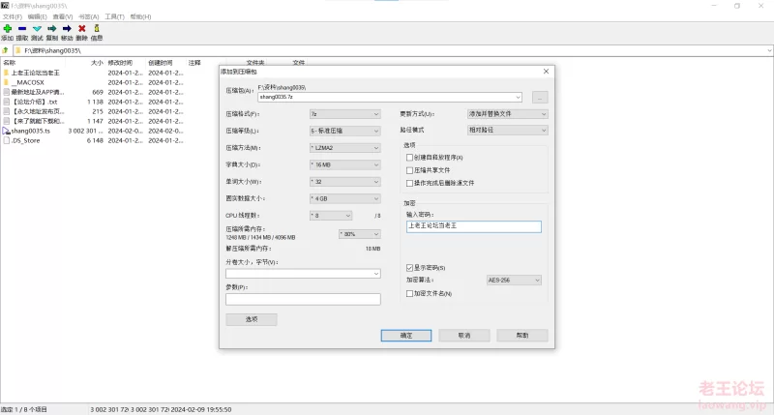This screenshot has width=774, height=415.
Task: Click the Info (信息) toolbar icon
Action: [97, 29]
